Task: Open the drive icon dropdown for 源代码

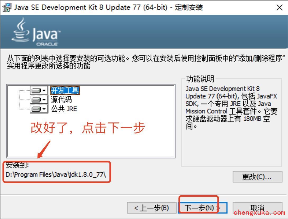Action: point(39,100)
